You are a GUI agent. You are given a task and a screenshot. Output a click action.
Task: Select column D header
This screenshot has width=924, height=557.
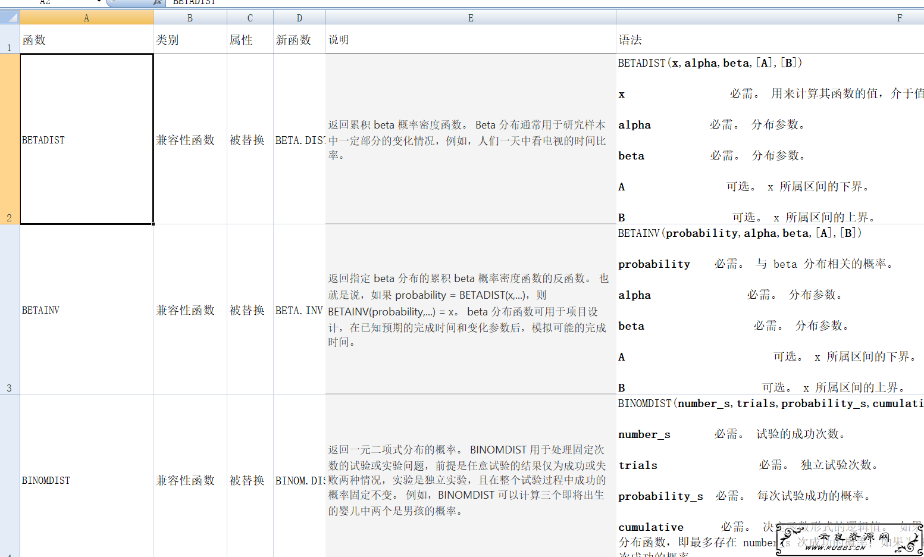point(299,18)
